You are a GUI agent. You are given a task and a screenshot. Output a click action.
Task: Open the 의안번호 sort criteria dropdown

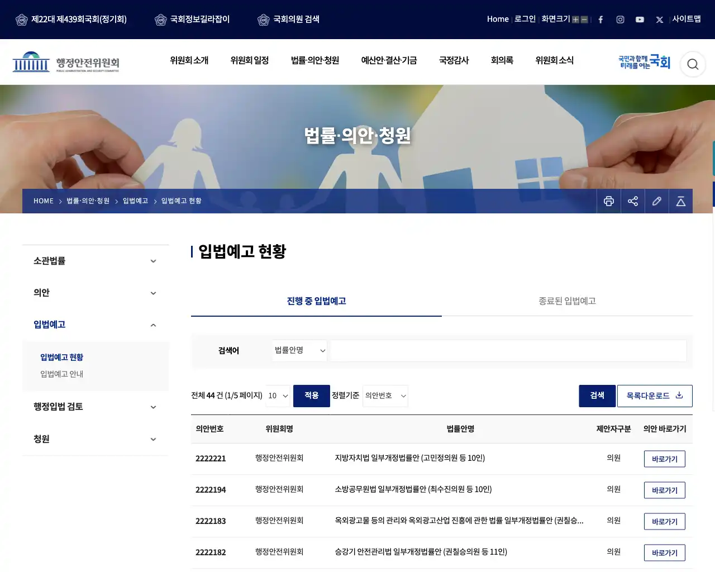click(x=385, y=395)
